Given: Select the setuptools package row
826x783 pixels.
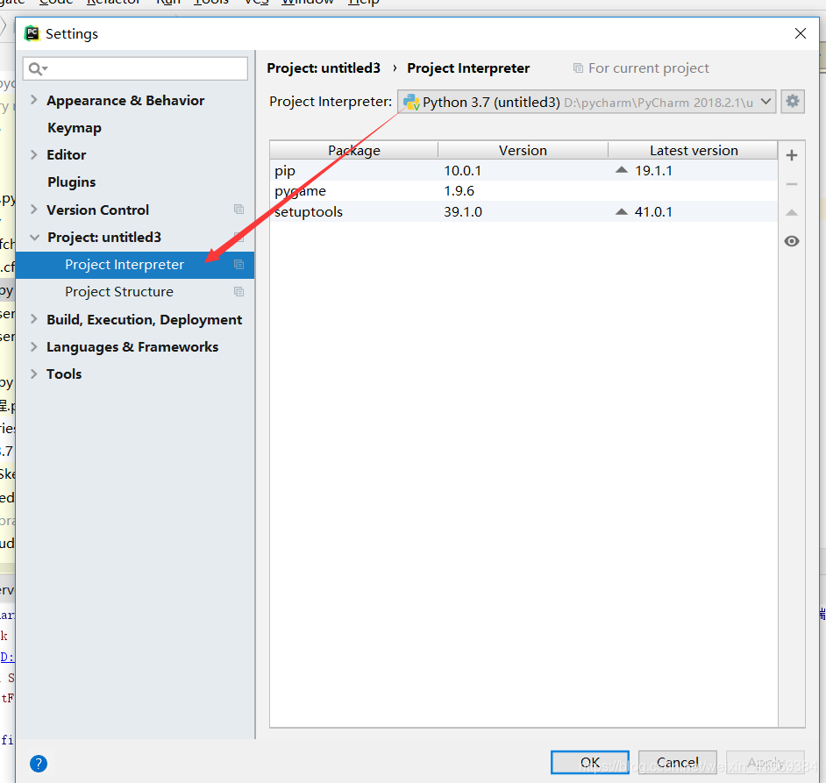Looking at the screenshot, I should (x=523, y=212).
